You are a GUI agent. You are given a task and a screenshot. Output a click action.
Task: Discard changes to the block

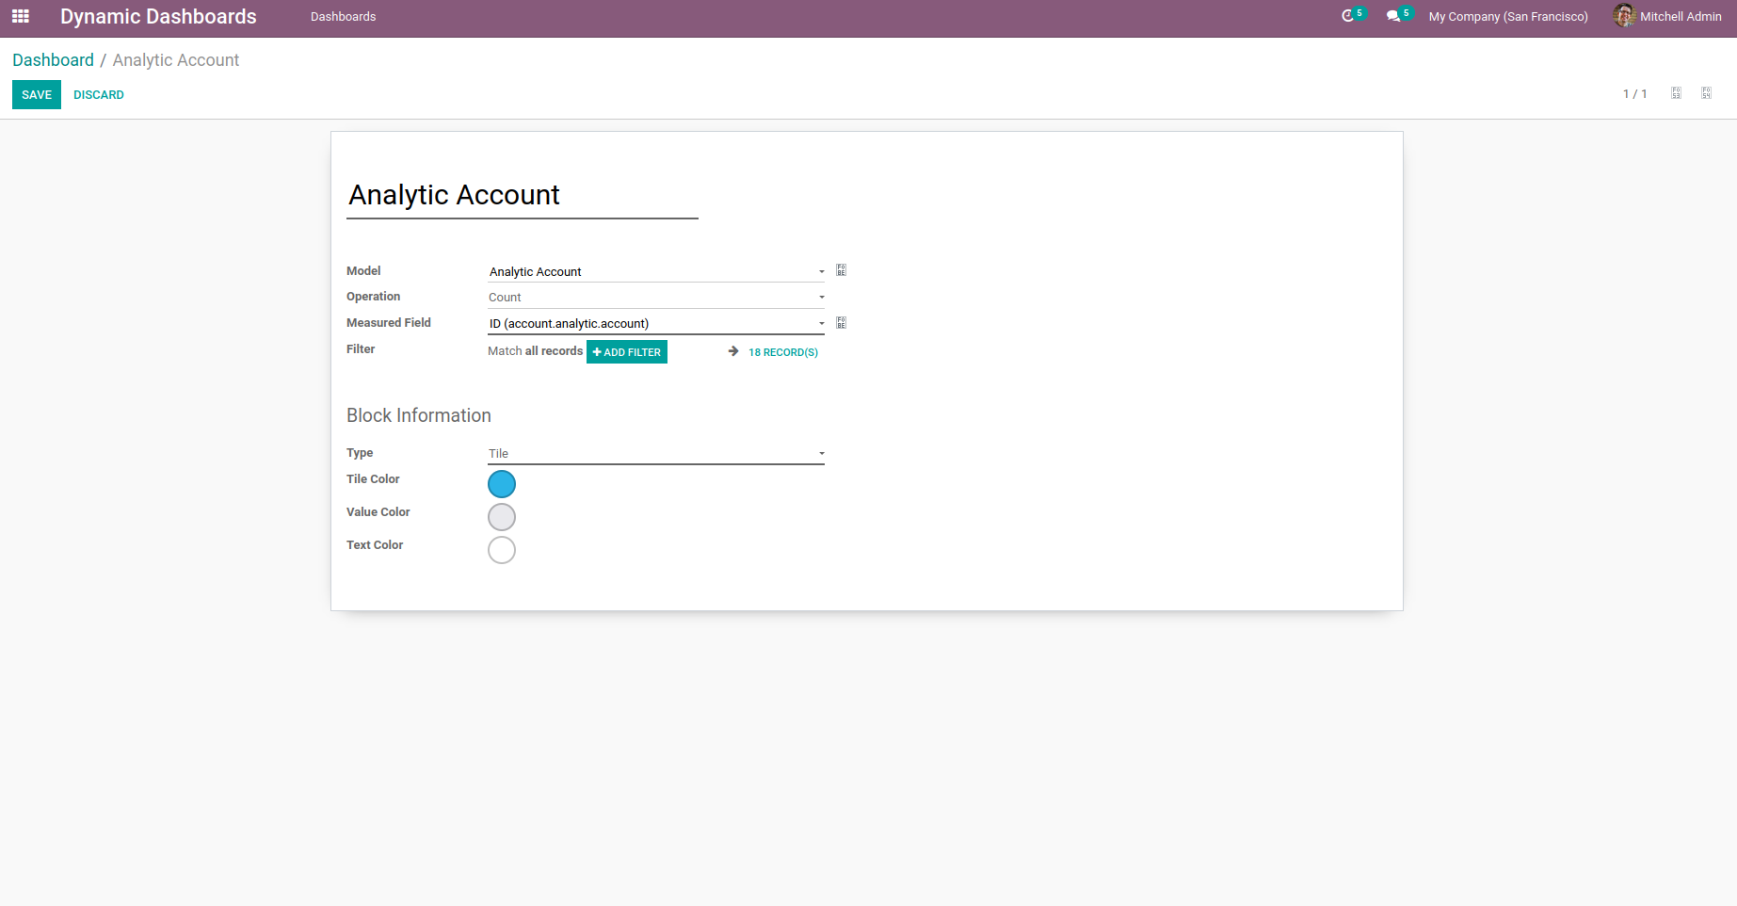99,95
